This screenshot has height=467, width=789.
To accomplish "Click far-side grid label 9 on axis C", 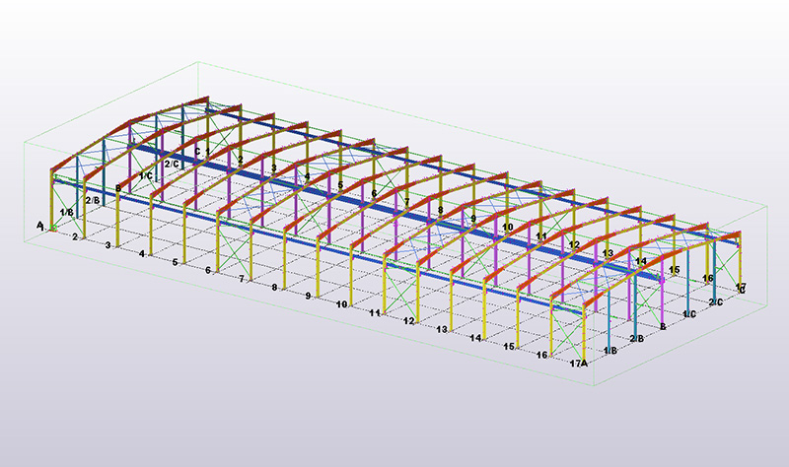I will click(x=473, y=218).
